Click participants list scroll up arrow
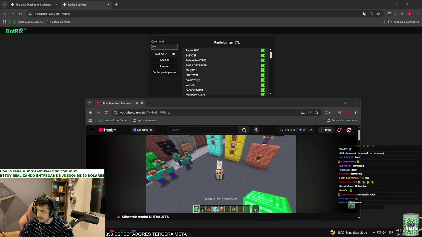Screen dimensions: 422x237 pos(271,50)
